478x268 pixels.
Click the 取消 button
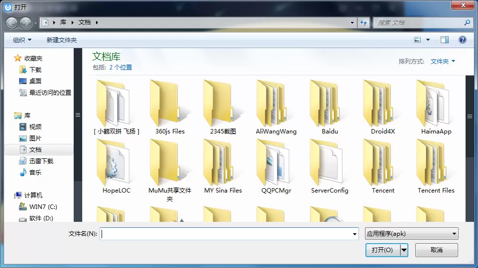437,250
